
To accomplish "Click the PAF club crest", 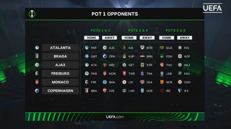I will click(87, 48).
